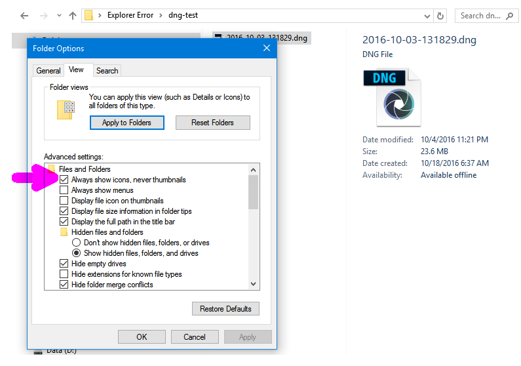Click the folder icon in address bar
This screenshot has width=521, height=366.
[x=88, y=15]
